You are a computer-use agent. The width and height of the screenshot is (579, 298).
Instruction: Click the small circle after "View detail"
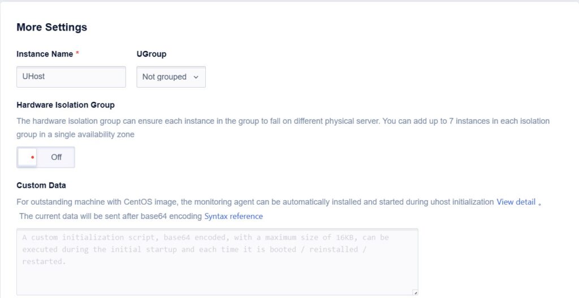(540, 204)
